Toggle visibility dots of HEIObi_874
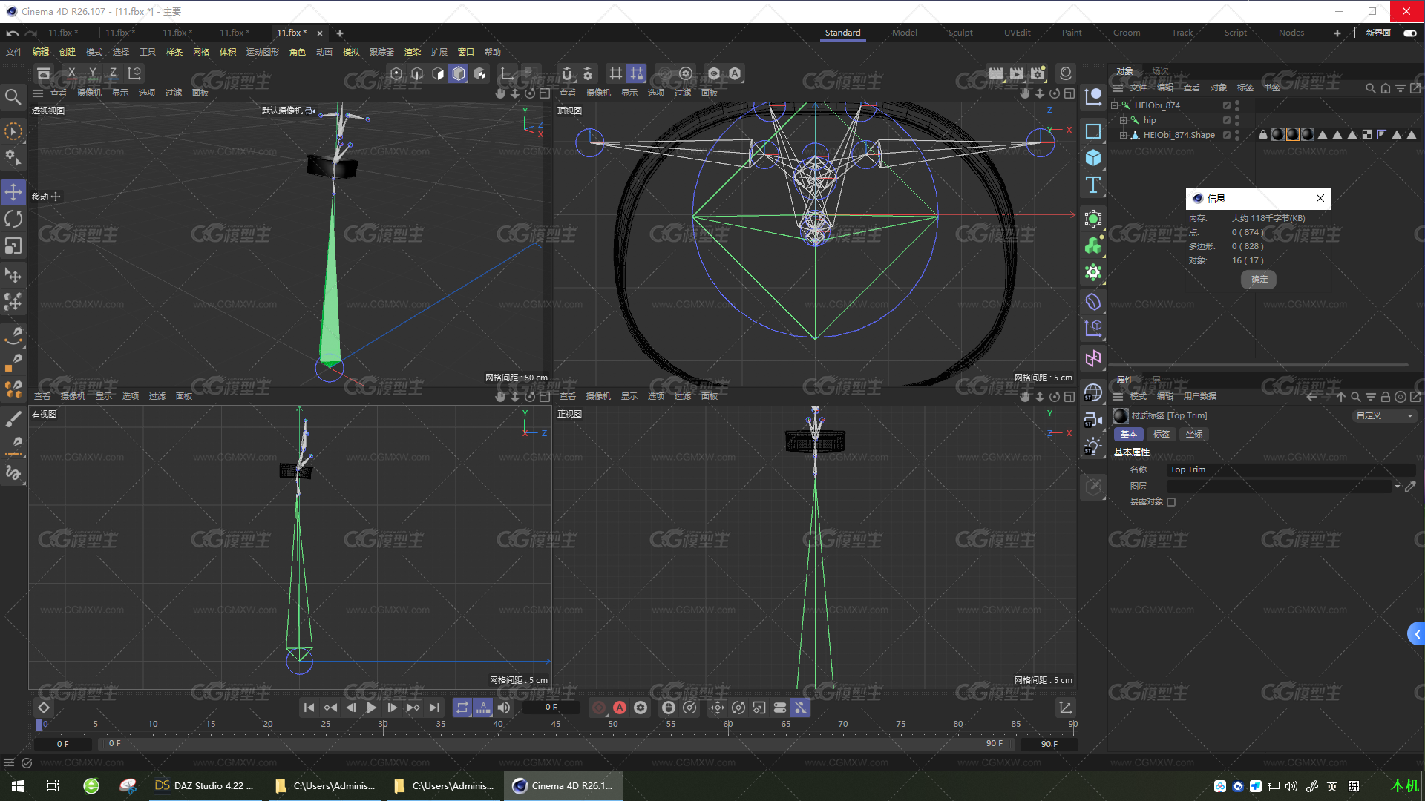The height and width of the screenshot is (801, 1425). (1237, 105)
